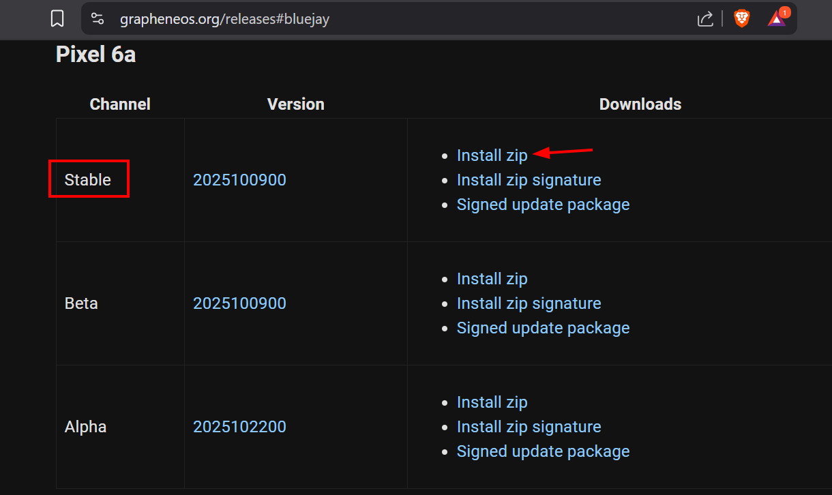Screen dimensions: 832x495
Task: Click the Version column header
Action: click(x=296, y=104)
